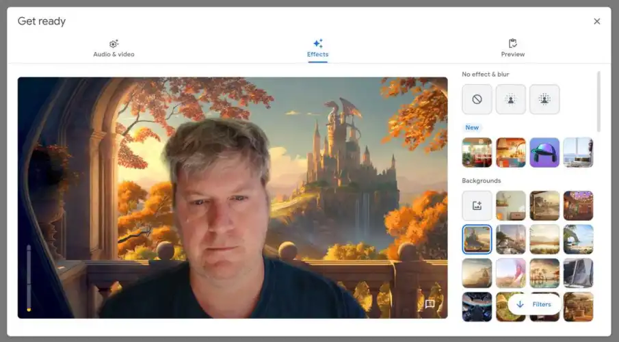Apply full background blur effect
The image size is (619, 342).
pos(544,99)
